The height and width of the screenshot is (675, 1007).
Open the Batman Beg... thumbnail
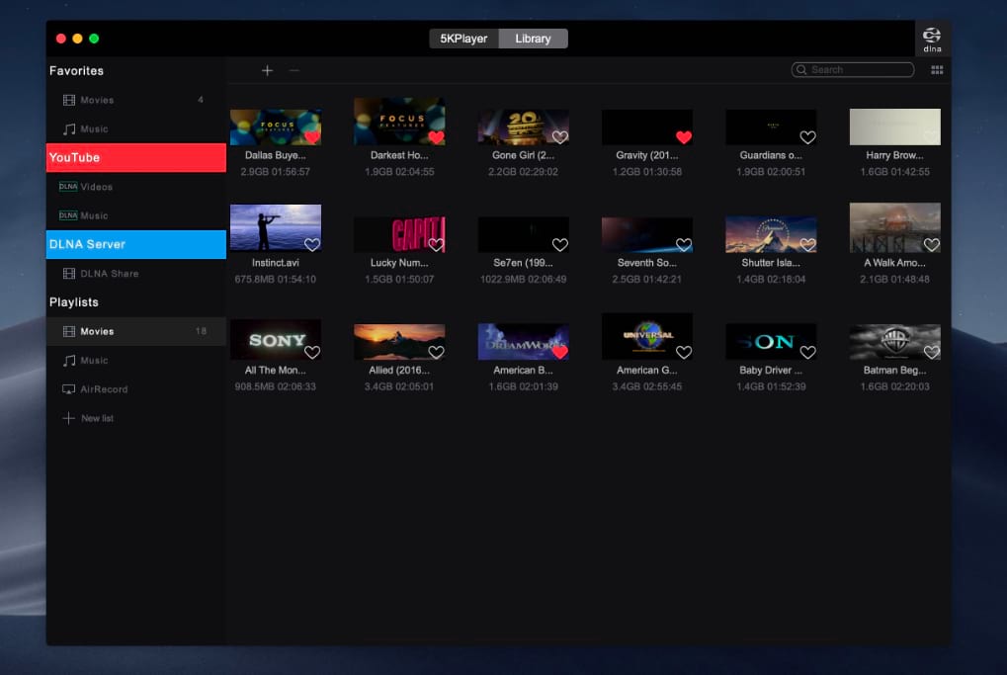tap(894, 342)
